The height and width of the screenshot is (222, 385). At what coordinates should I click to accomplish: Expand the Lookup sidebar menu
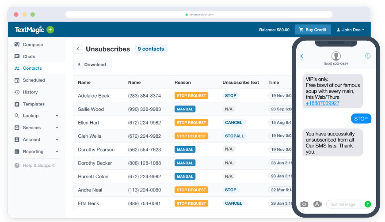(x=36, y=116)
